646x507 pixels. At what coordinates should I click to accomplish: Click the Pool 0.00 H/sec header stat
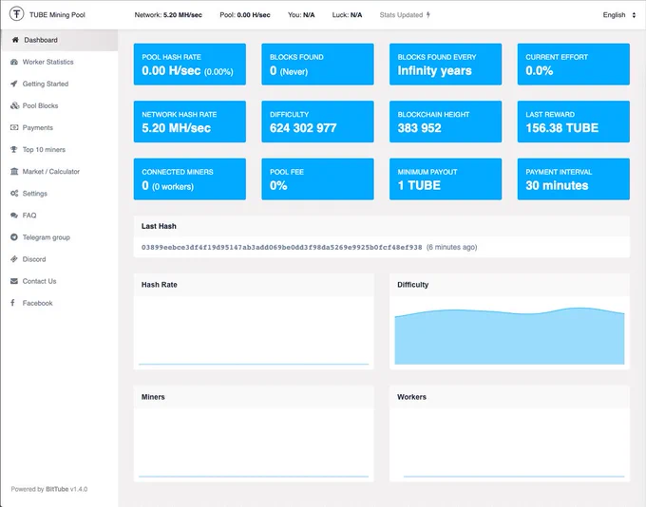coord(245,15)
